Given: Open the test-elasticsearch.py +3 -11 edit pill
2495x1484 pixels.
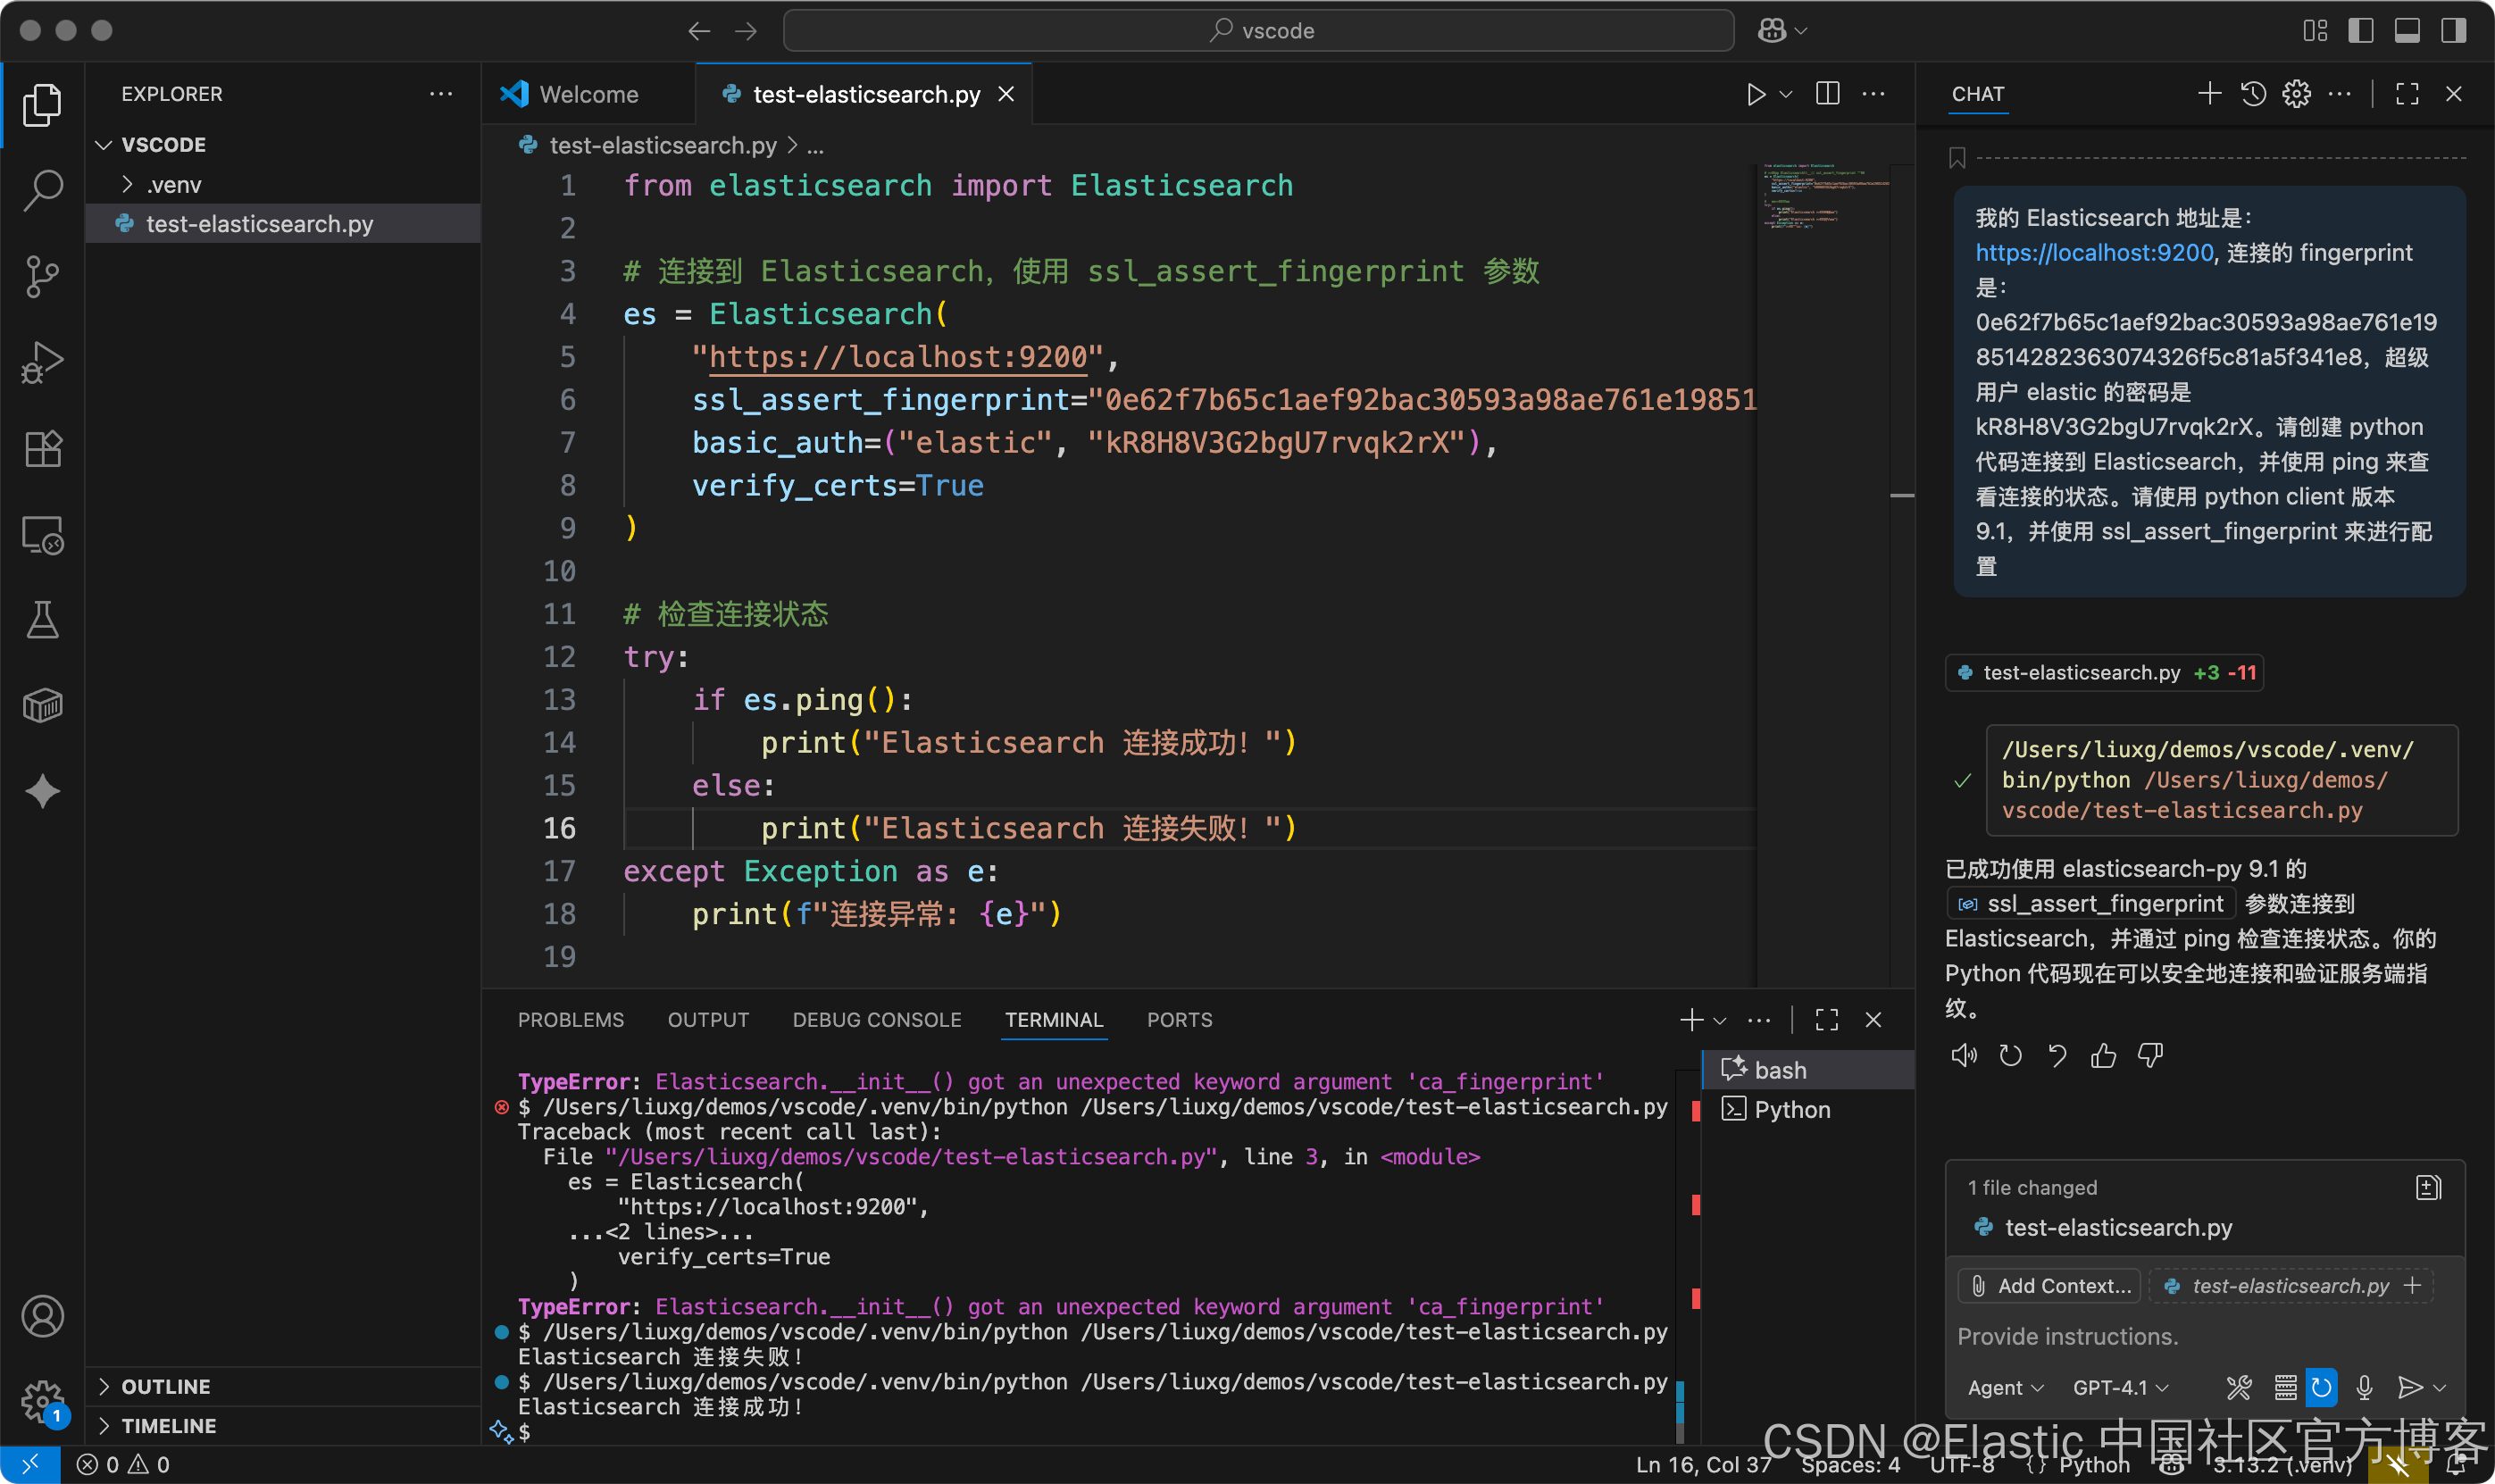Looking at the screenshot, I should [2105, 673].
